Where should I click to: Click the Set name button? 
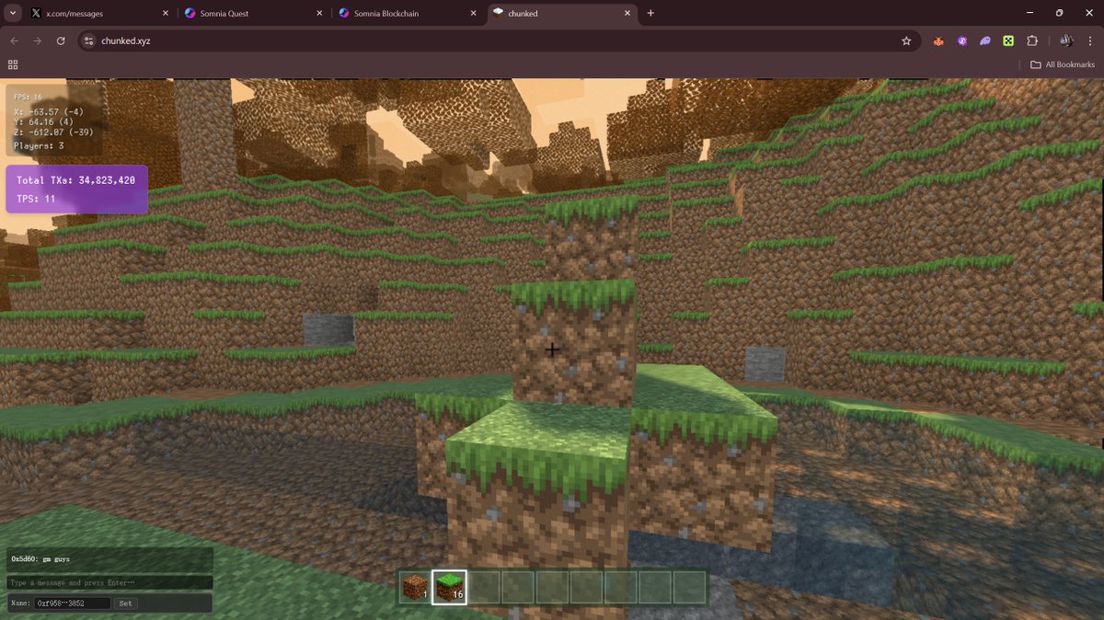click(125, 603)
